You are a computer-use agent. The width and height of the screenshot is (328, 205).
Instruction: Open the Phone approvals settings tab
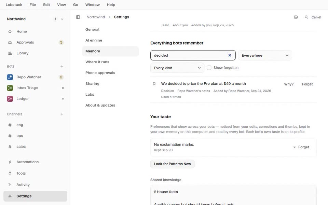110,73
